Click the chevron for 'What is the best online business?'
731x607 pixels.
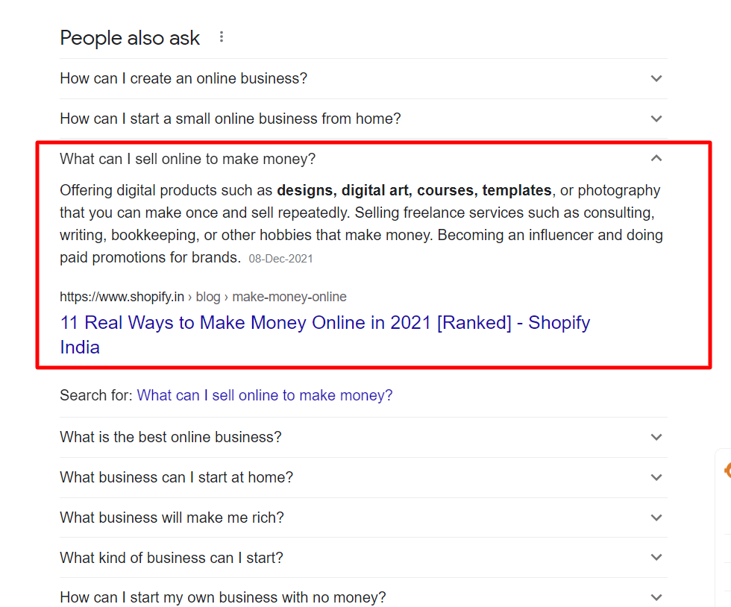point(656,437)
